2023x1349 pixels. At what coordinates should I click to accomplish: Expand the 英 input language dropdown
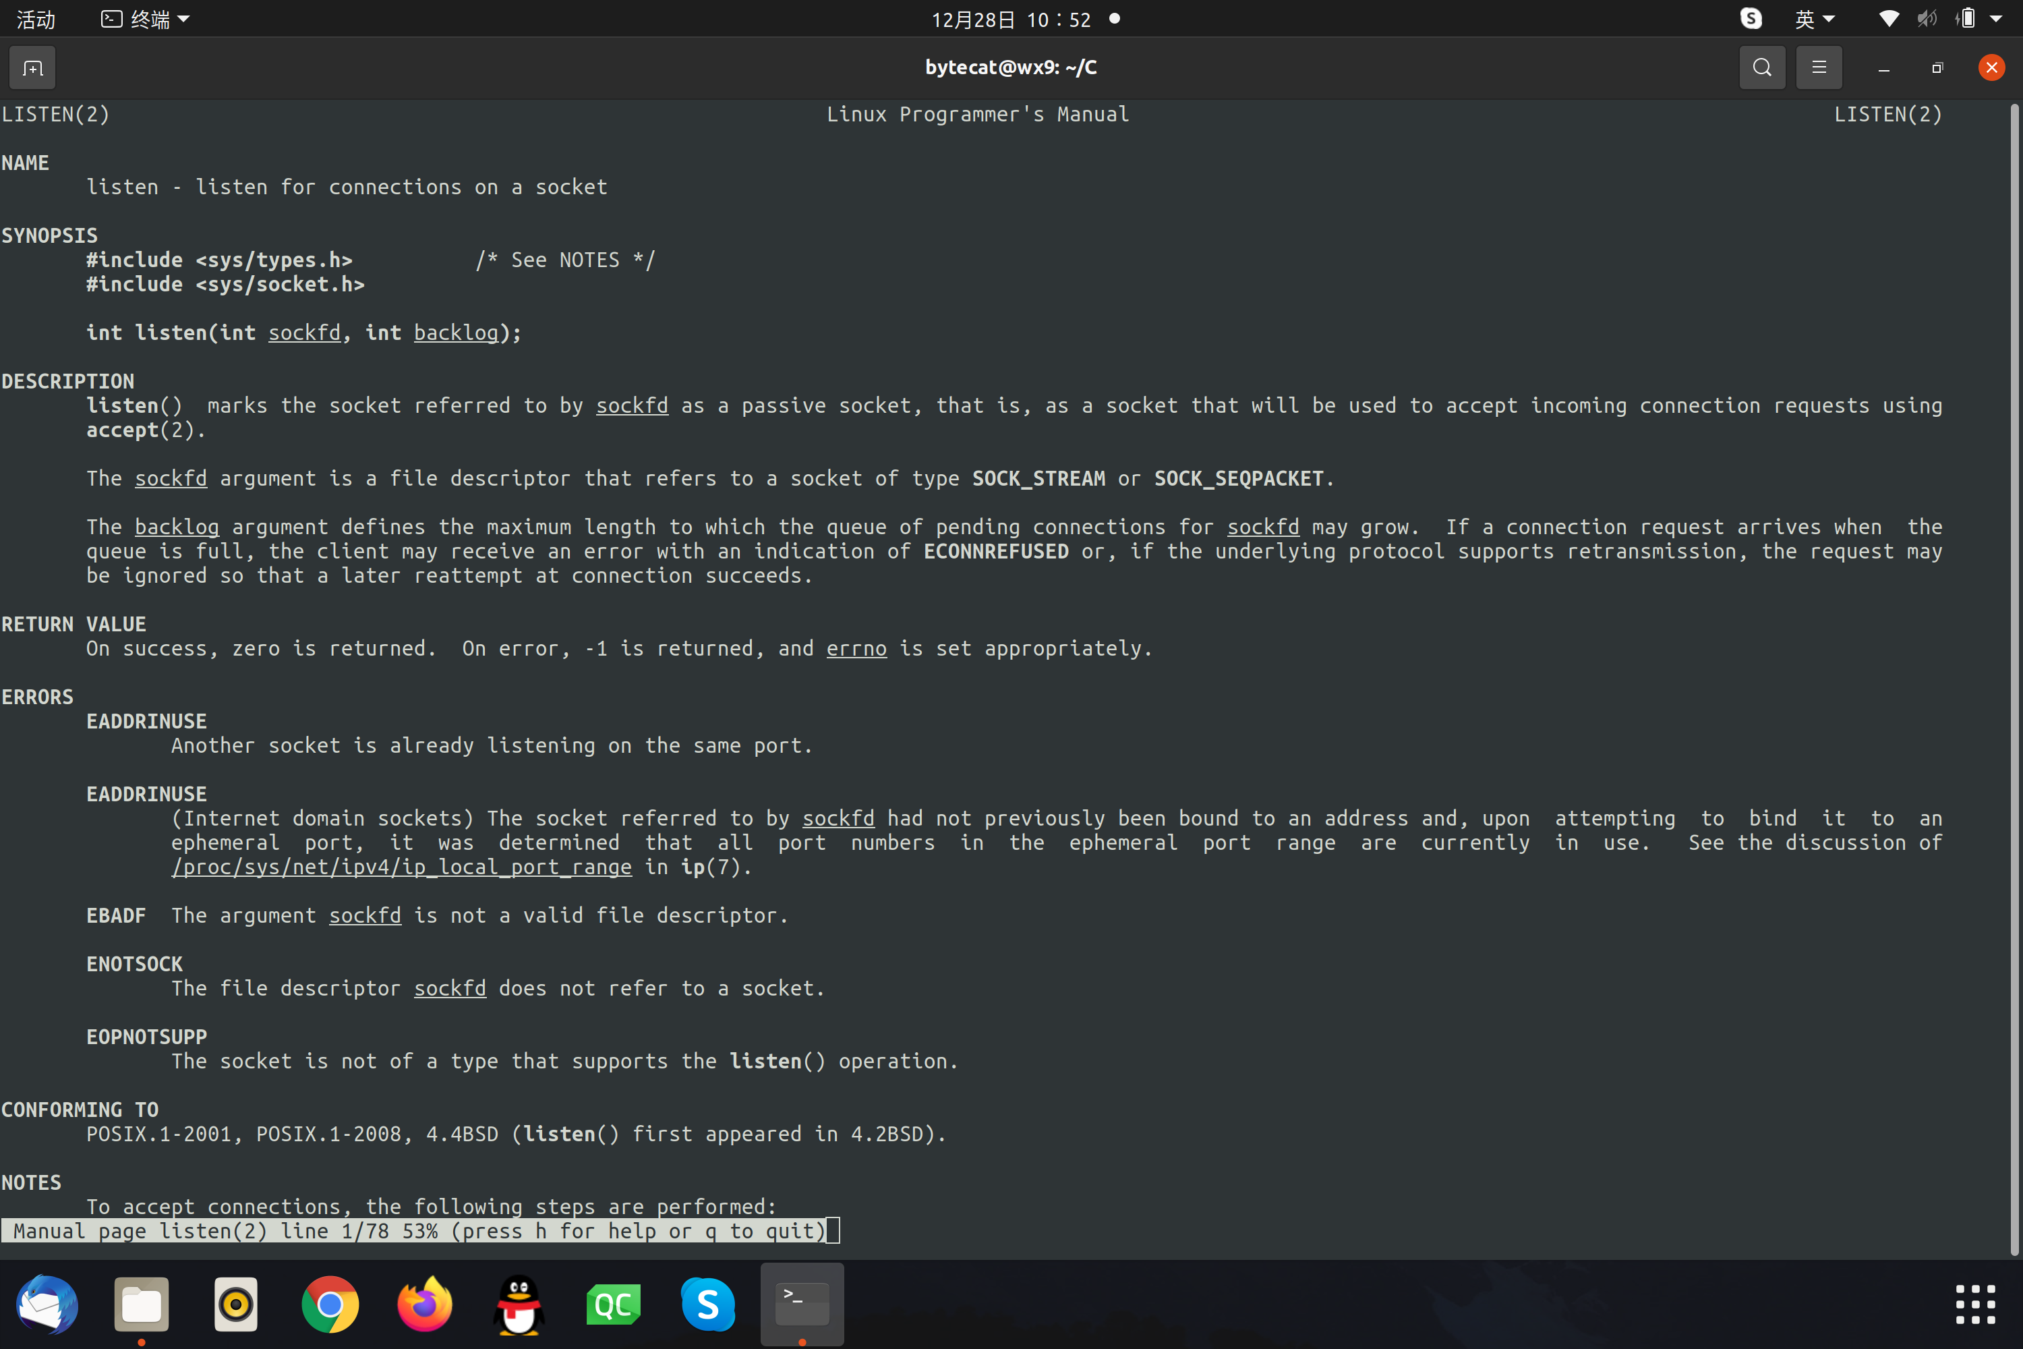pos(1815,19)
